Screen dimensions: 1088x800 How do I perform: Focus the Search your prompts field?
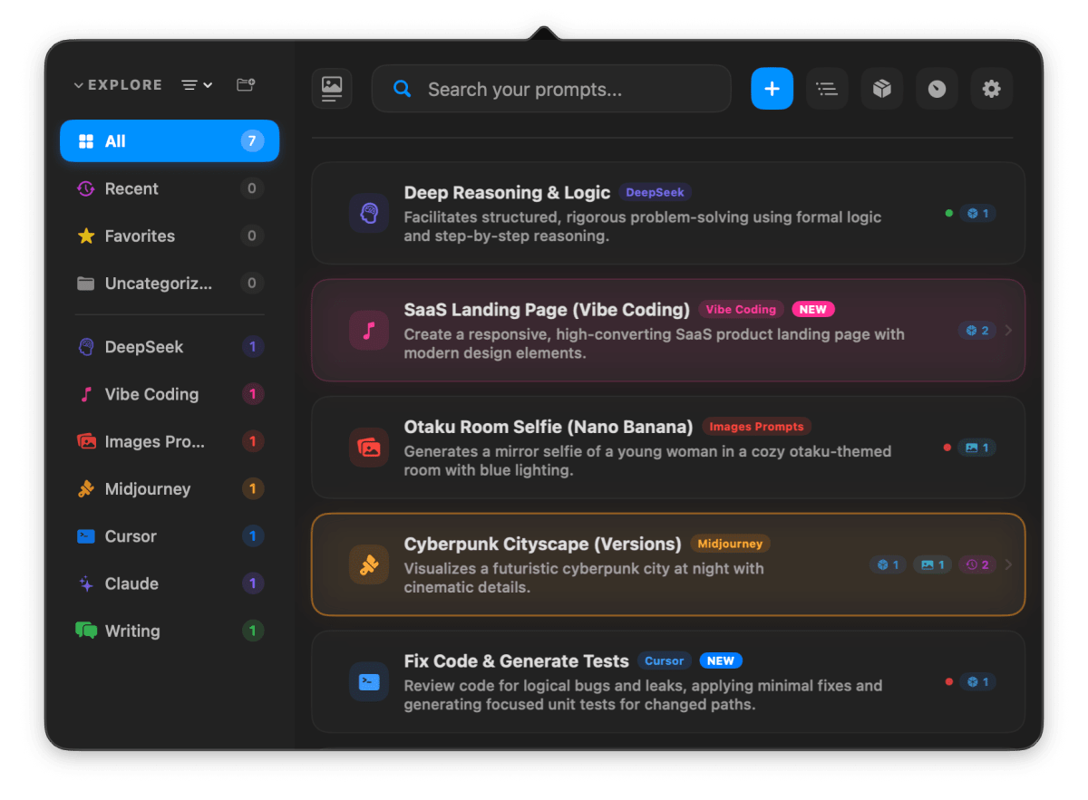coord(551,89)
